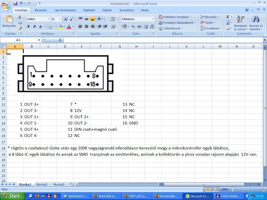
Task: Click the AutoSum sigma icon
Action: coord(228,17)
